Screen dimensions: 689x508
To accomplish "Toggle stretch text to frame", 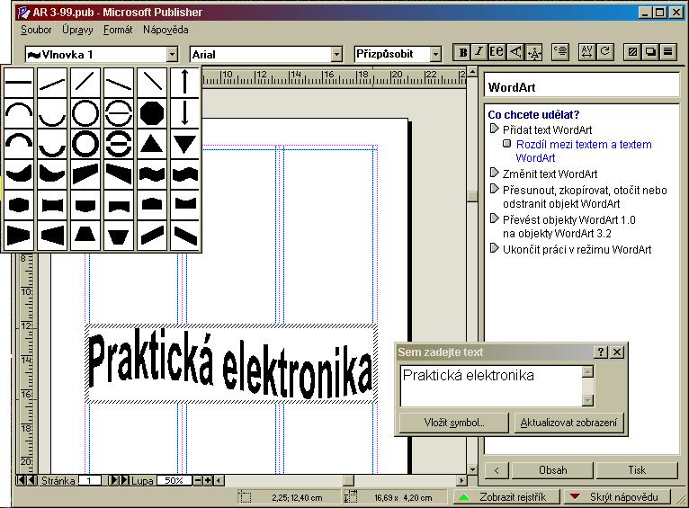I will (533, 52).
